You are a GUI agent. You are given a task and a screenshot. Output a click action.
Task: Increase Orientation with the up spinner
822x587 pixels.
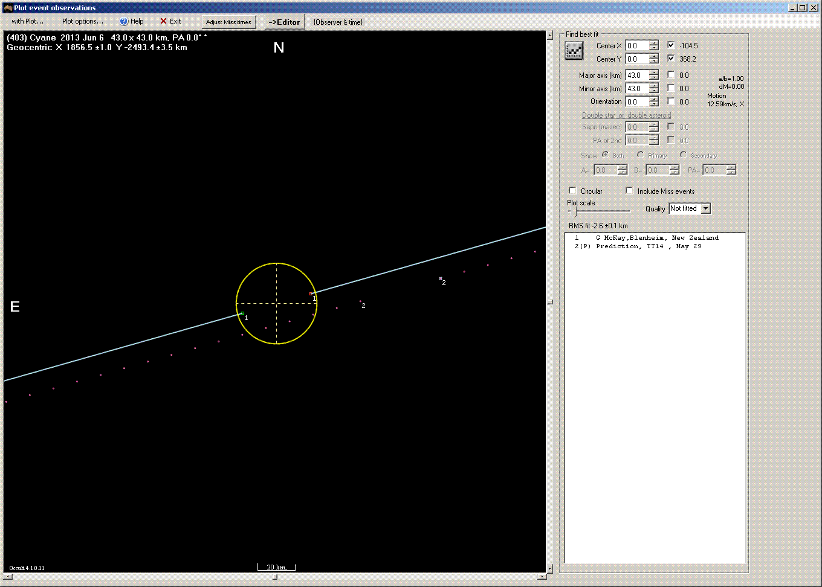pos(654,100)
